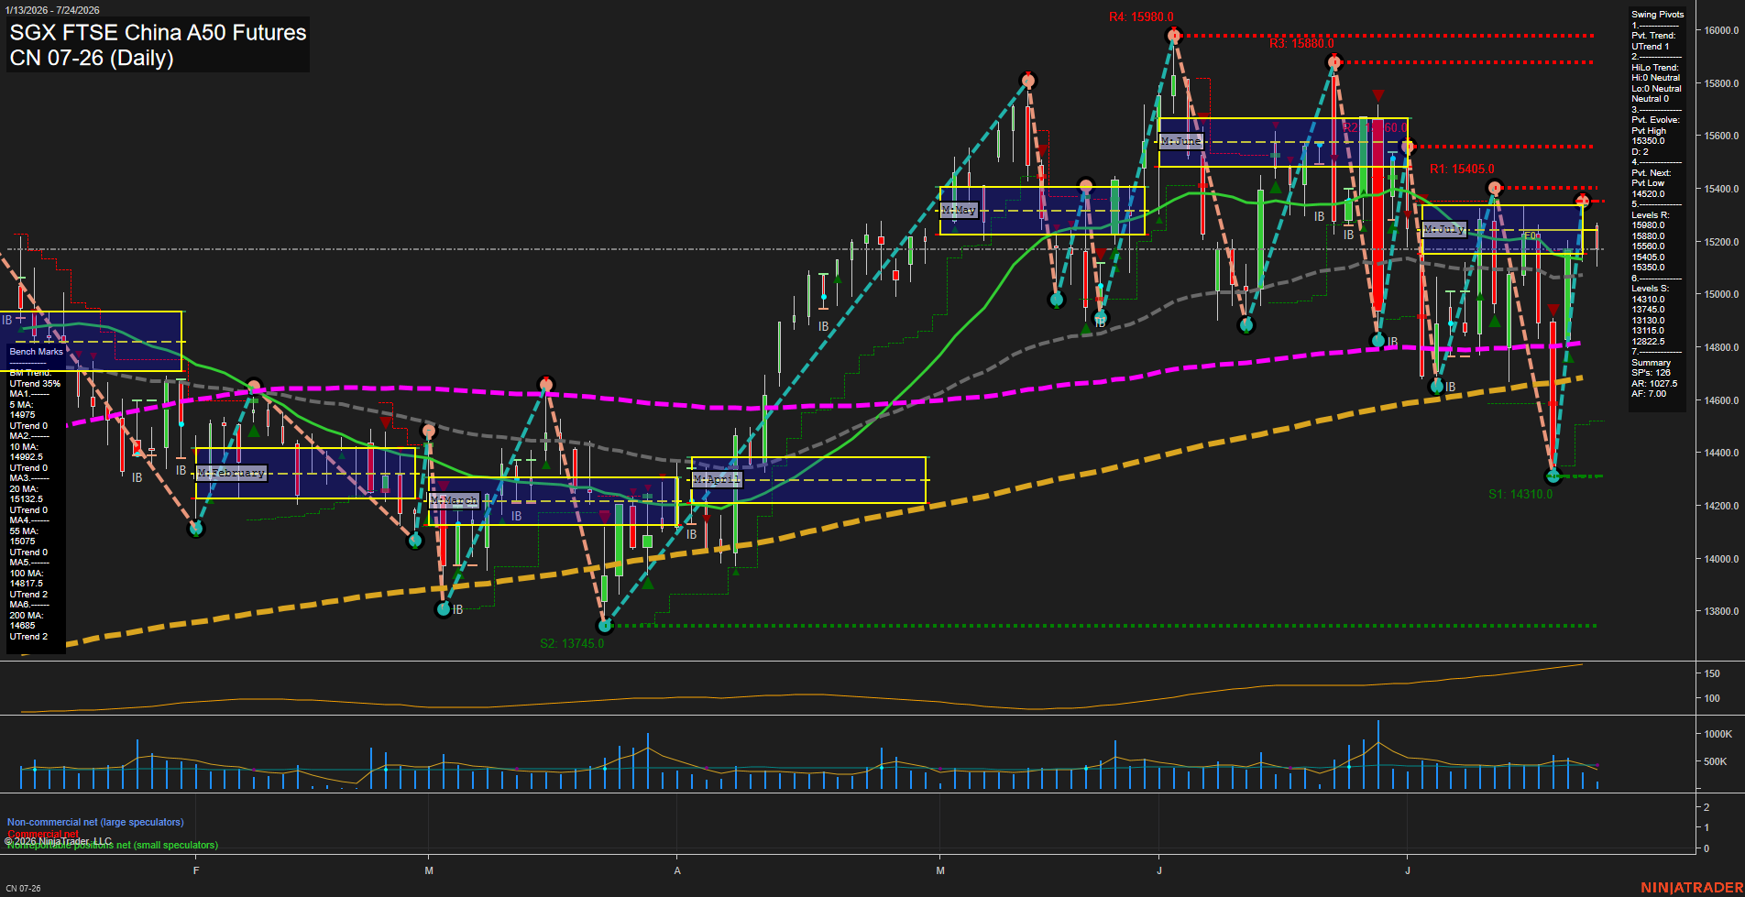Select the M:April monthly range label

[x=717, y=479]
